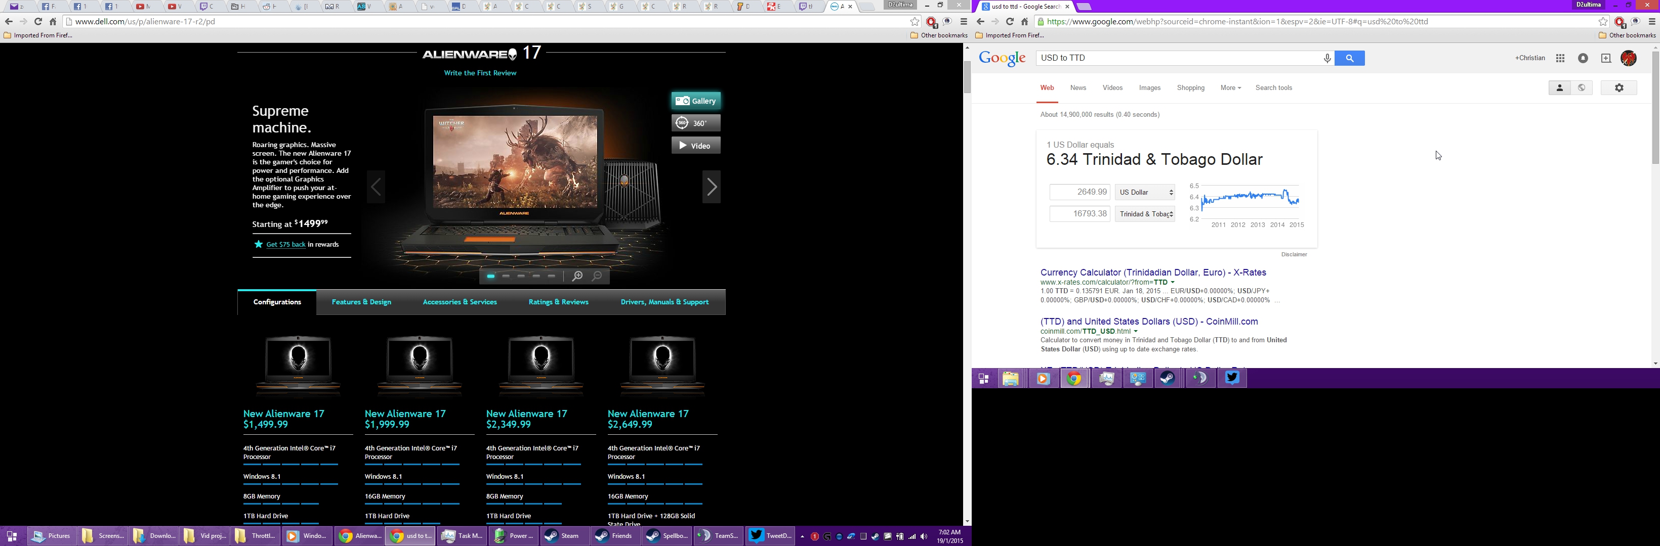The height and width of the screenshot is (546, 1660).
Task: Open File Explorer on right monitor taskbar
Action: coord(1011,379)
